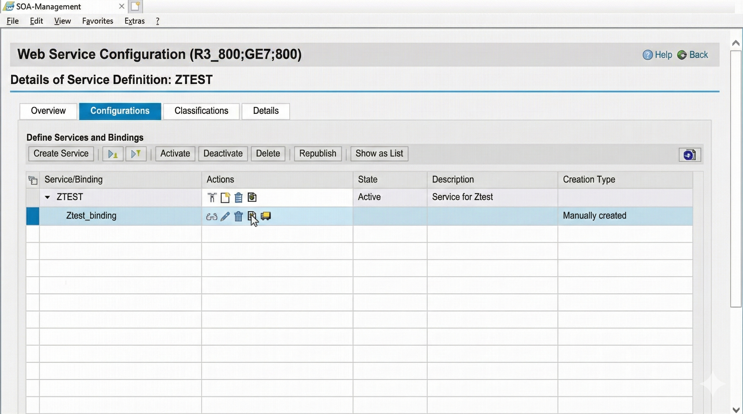Click the first actions icon in ZTEST row
This screenshot has width=743, height=414.
pos(211,198)
